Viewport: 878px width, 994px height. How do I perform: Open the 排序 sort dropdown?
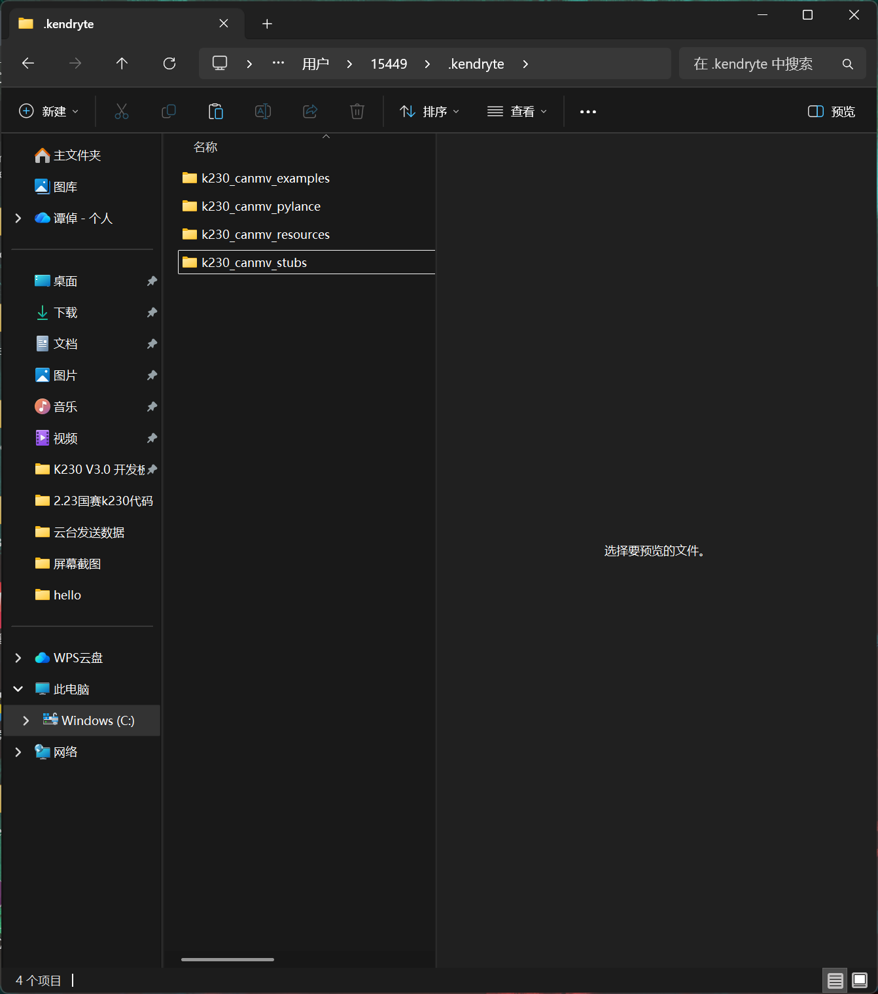pos(430,111)
